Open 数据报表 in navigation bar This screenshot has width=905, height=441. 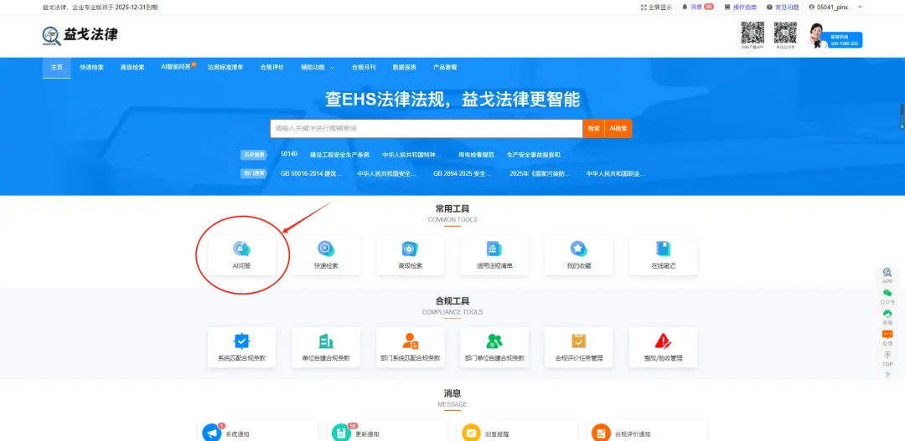point(404,67)
